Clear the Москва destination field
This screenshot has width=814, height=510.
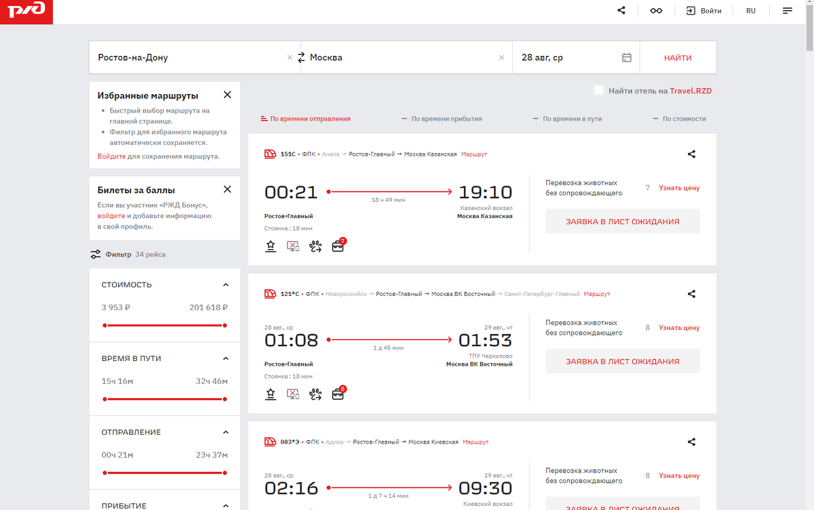point(501,58)
